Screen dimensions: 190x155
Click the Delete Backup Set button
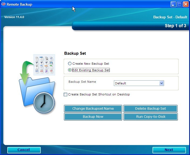click(151, 109)
